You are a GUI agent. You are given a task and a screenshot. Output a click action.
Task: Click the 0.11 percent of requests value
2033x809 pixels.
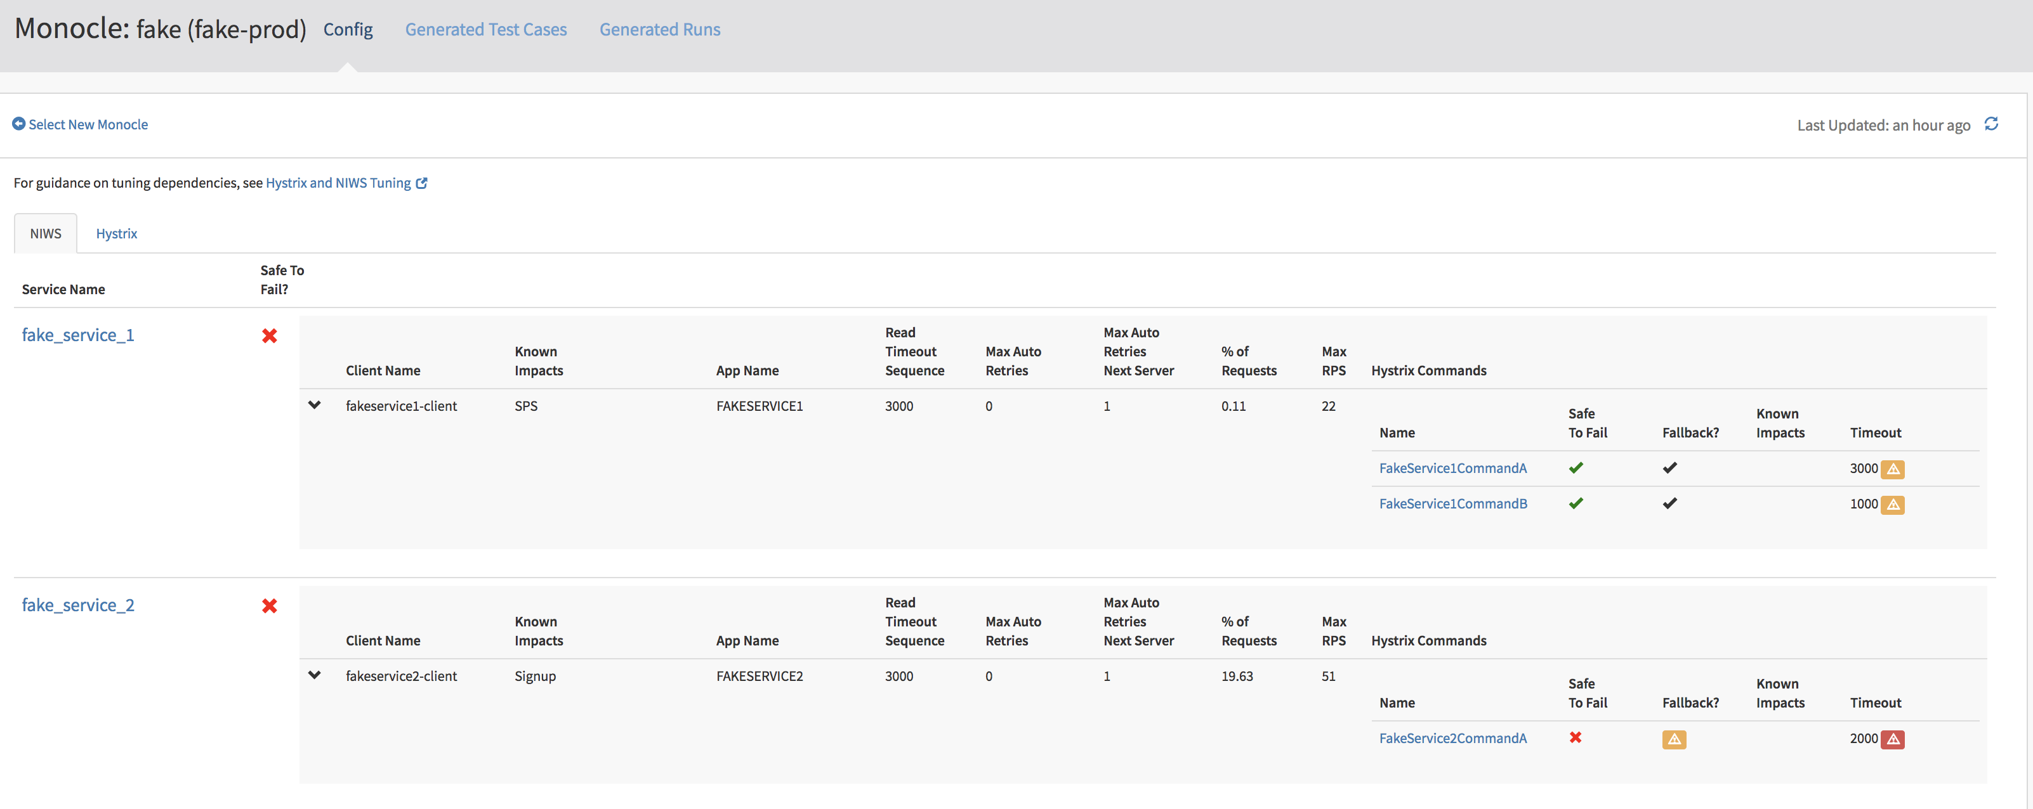[1234, 406]
